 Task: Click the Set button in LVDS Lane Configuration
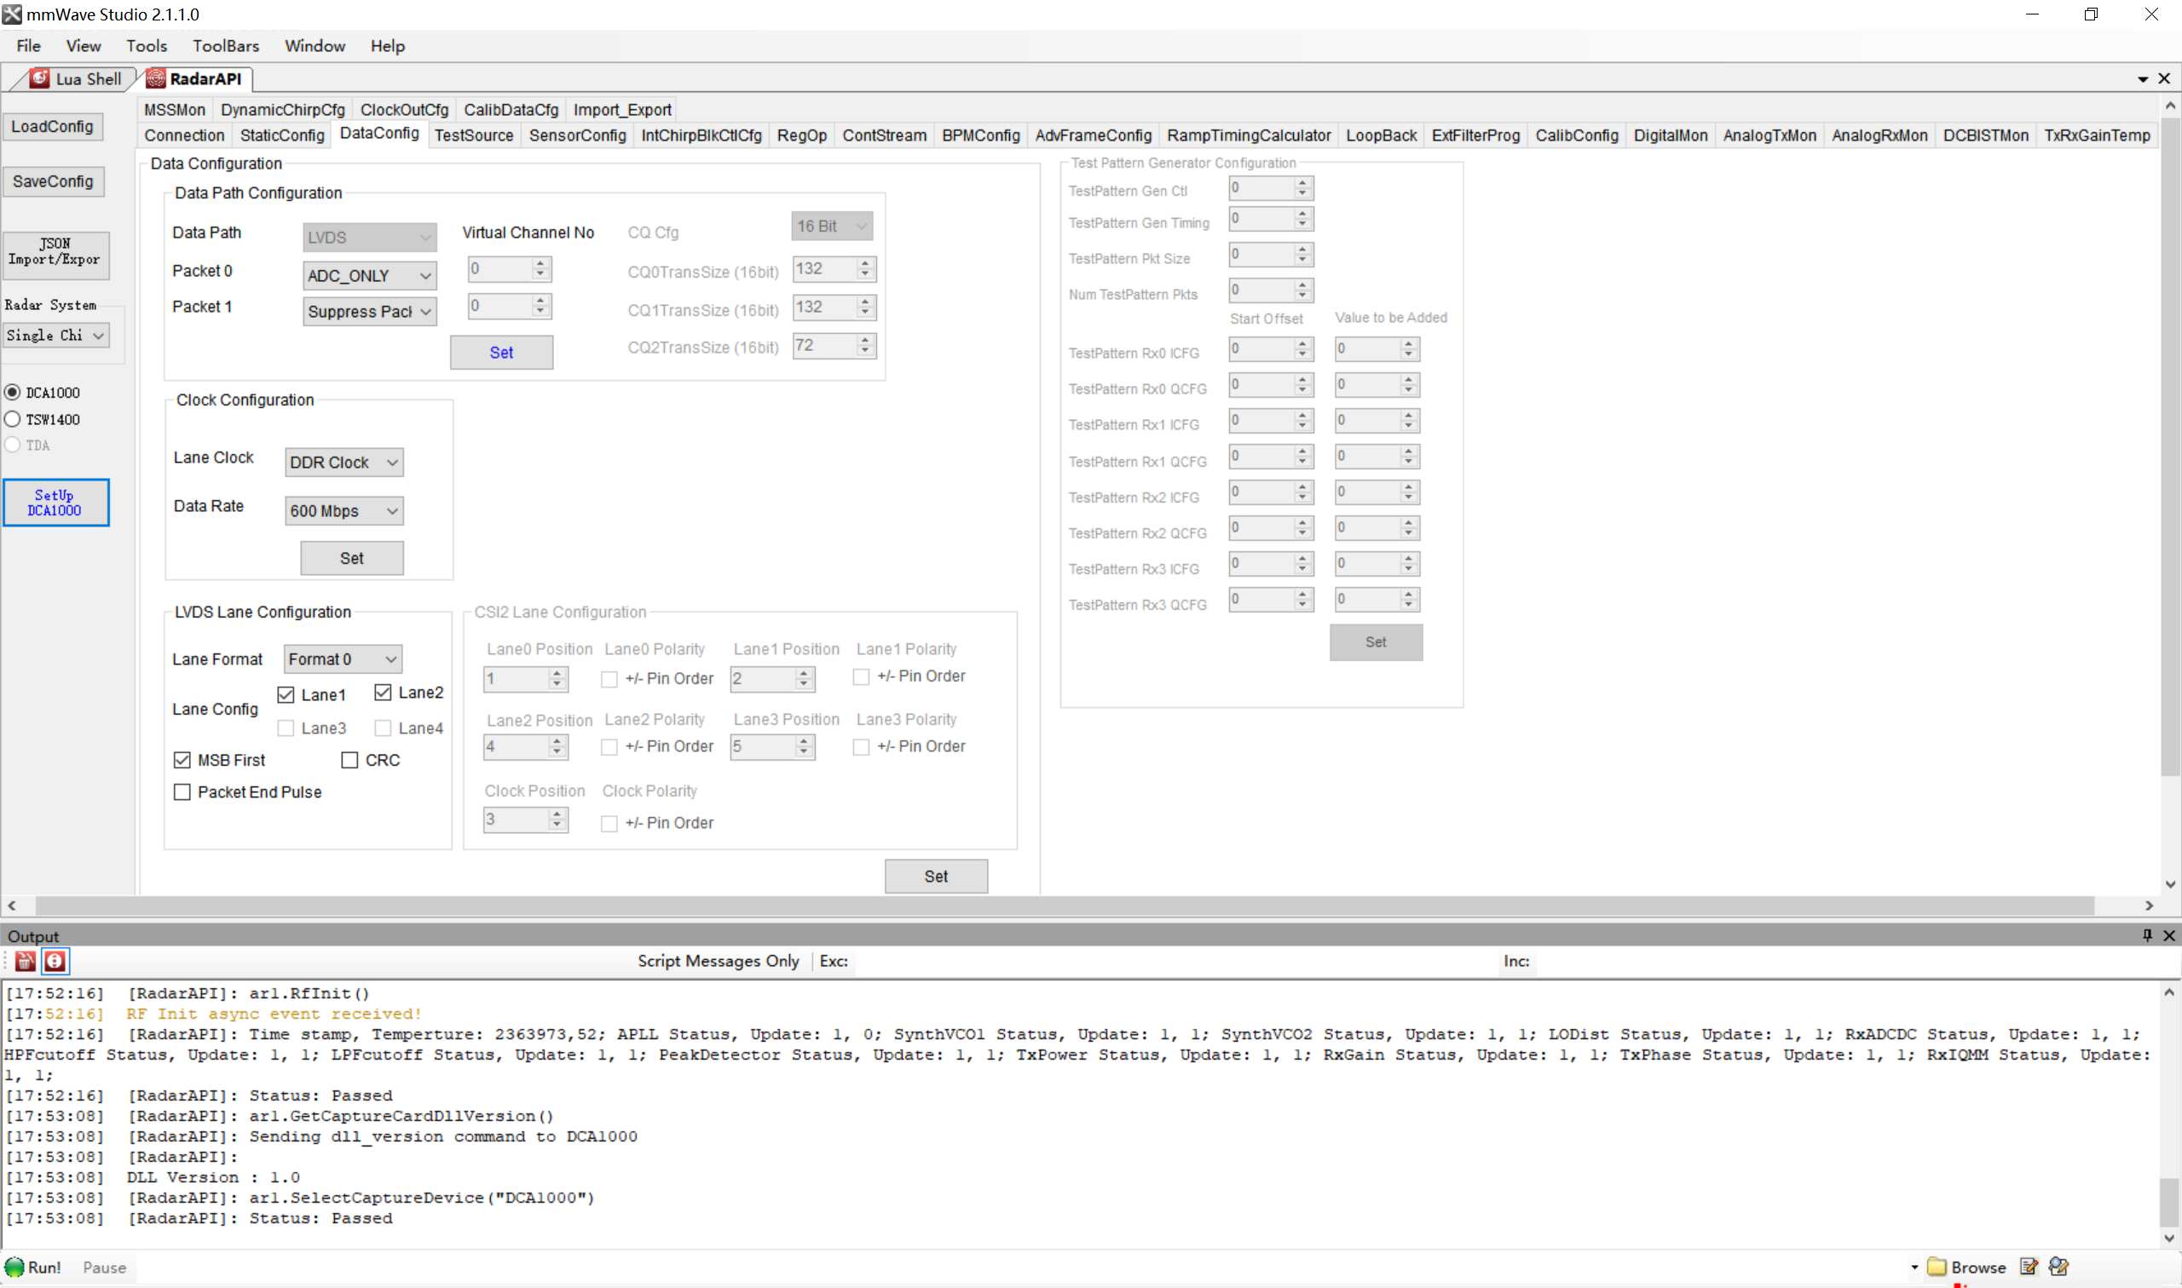point(935,876)
